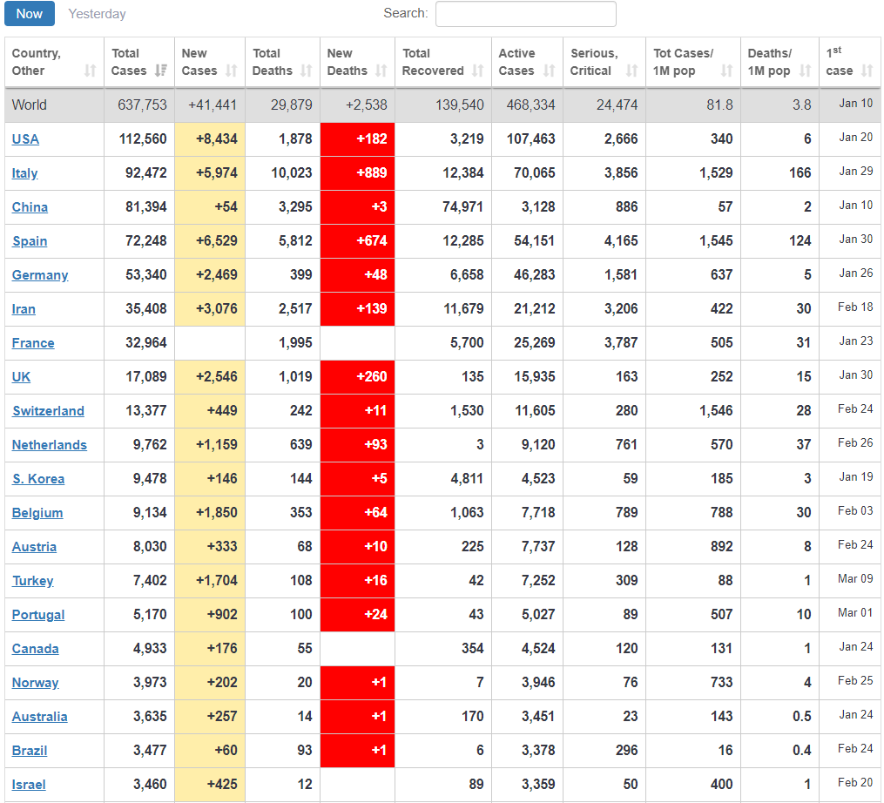Follow the Switzerland link
Screen dimensions: 884x803
48,411
